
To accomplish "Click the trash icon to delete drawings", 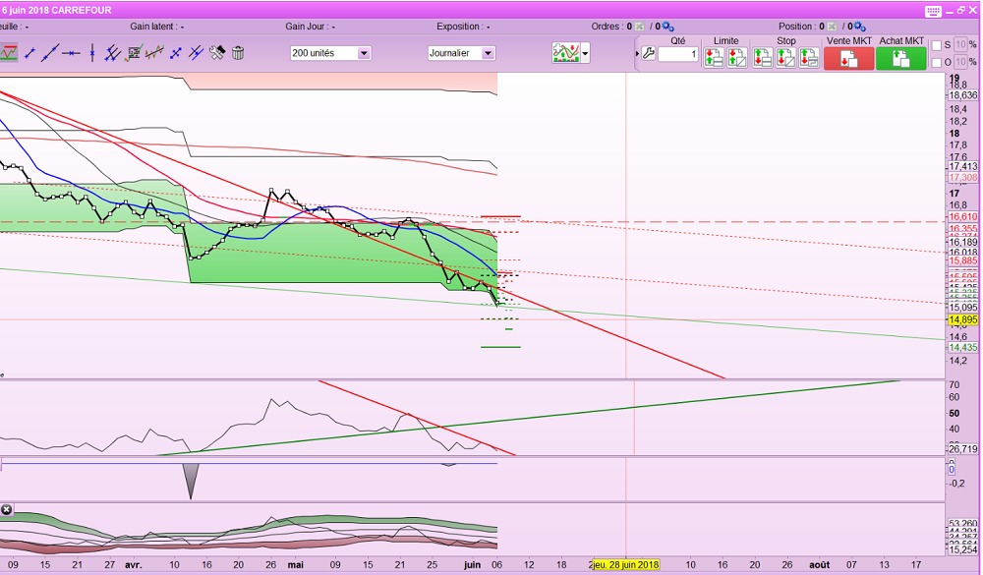I will pos(238,53).
